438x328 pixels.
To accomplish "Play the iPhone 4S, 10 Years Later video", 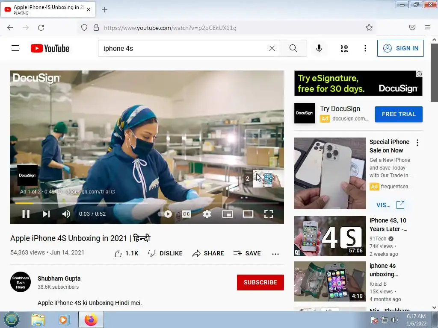I will tap(330, 236).
